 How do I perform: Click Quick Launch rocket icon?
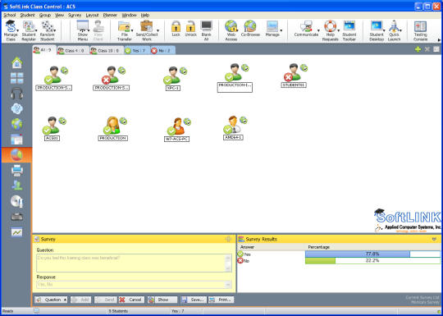point(394,30)
